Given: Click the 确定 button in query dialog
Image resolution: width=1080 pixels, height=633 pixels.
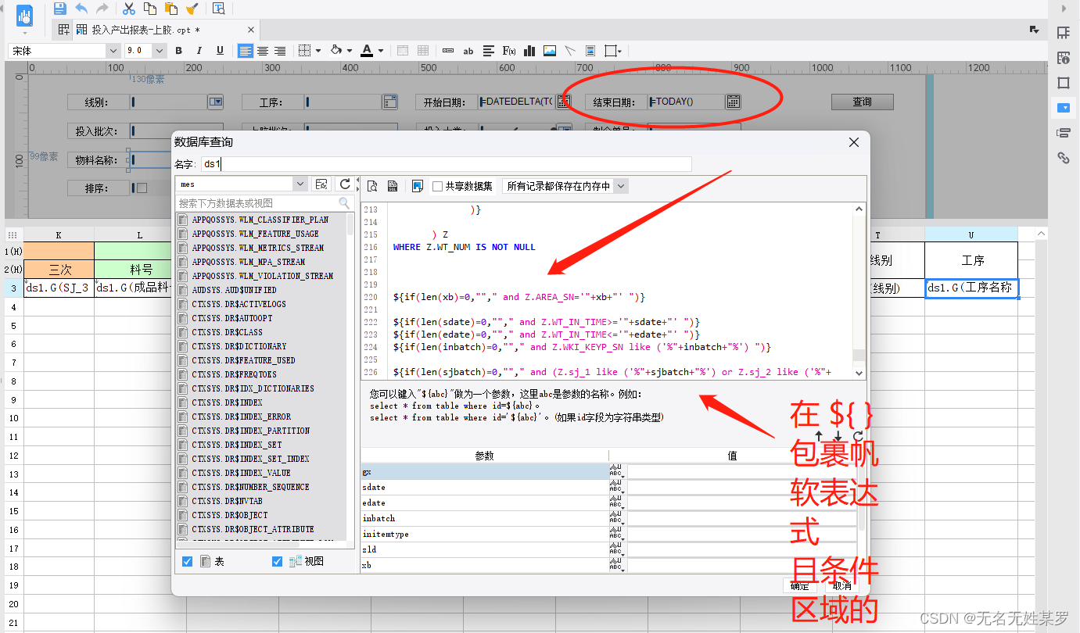Looking at the screenshot, I should click(x=799, y=585).
